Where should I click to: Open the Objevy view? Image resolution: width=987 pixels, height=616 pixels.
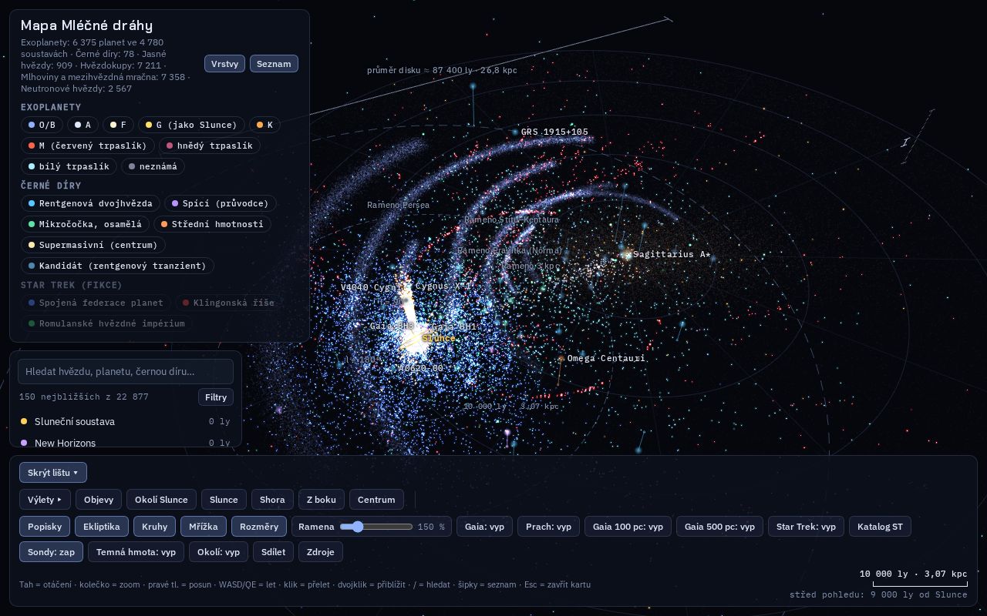[x=99, y=500]
